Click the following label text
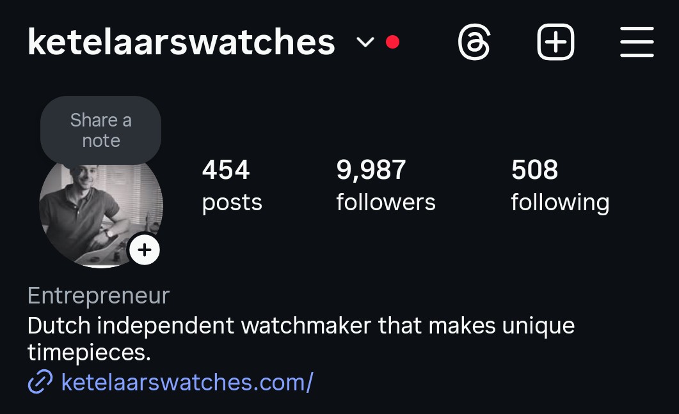The image size is (679, 414). point(560,203)
